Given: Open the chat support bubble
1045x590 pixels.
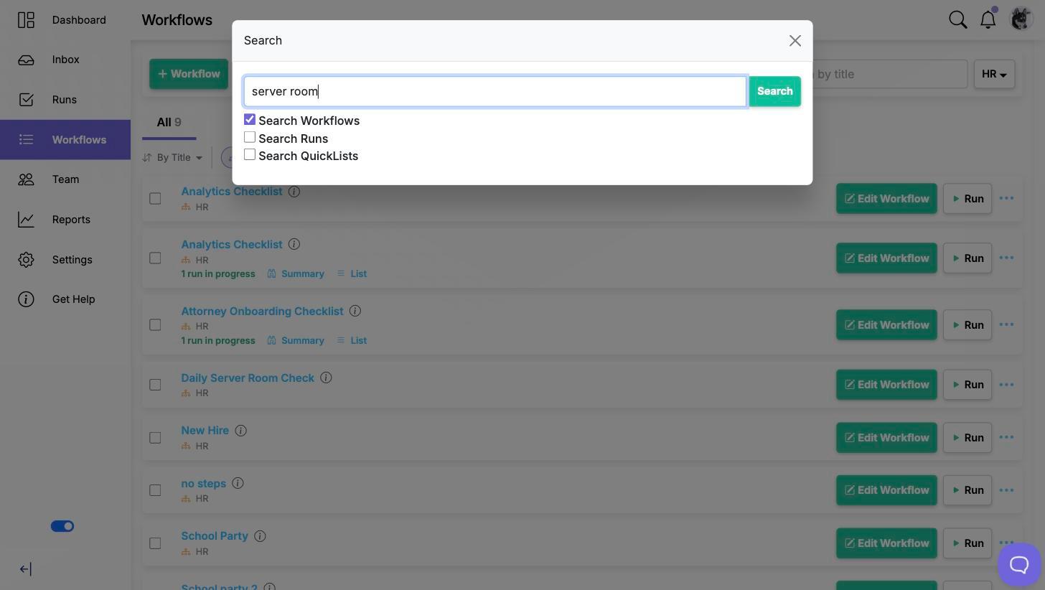Looking at the screenshot, I should (x=1019, y=565).
